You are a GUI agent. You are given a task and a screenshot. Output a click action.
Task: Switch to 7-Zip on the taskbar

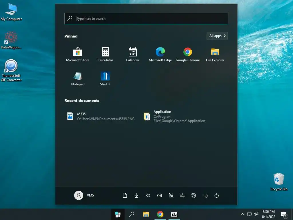tap(174, 214)
